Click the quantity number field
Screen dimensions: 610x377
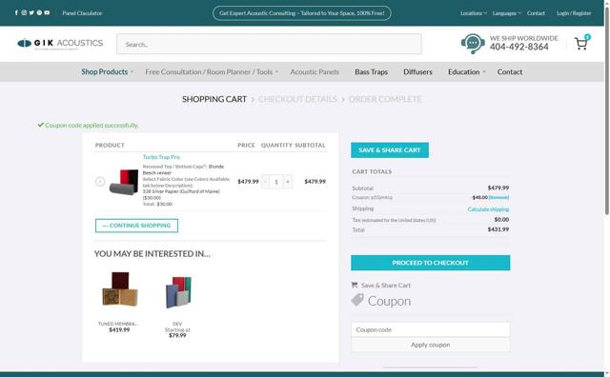pos(276,182)
